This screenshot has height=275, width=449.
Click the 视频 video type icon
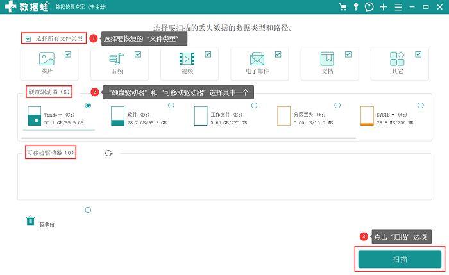[187, 59]
